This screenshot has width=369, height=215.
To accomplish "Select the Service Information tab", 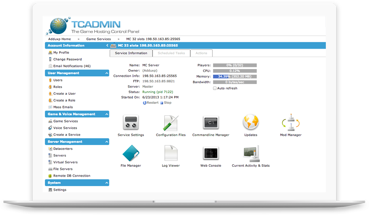I will point(131,53).
